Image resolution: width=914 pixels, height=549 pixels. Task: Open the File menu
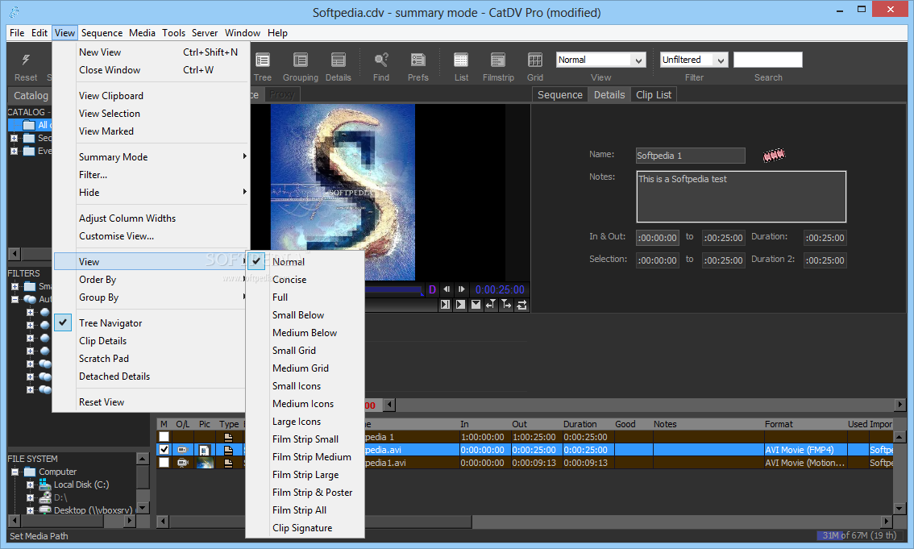(17, 32)
